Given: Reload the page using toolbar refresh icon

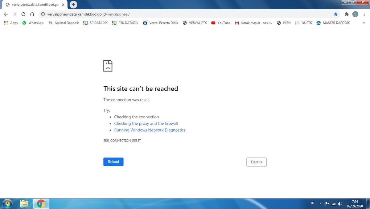Looking at the screenshot, I should point(23,14).
